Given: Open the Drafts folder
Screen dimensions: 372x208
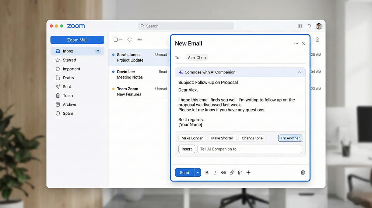Looking at the screenshot, I should tap(68, 78).
